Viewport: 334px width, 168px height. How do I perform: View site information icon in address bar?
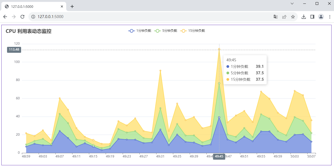[33, 17]
